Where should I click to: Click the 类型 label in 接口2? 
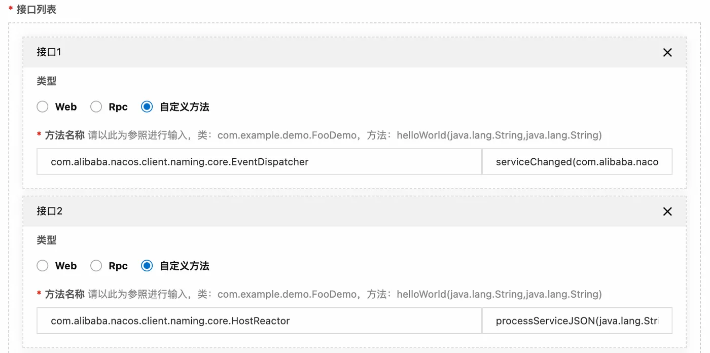point(47,240)
